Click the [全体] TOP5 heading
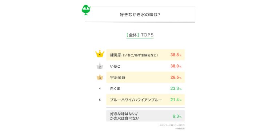Screen dimensions: 280x135 click(140, 35)
